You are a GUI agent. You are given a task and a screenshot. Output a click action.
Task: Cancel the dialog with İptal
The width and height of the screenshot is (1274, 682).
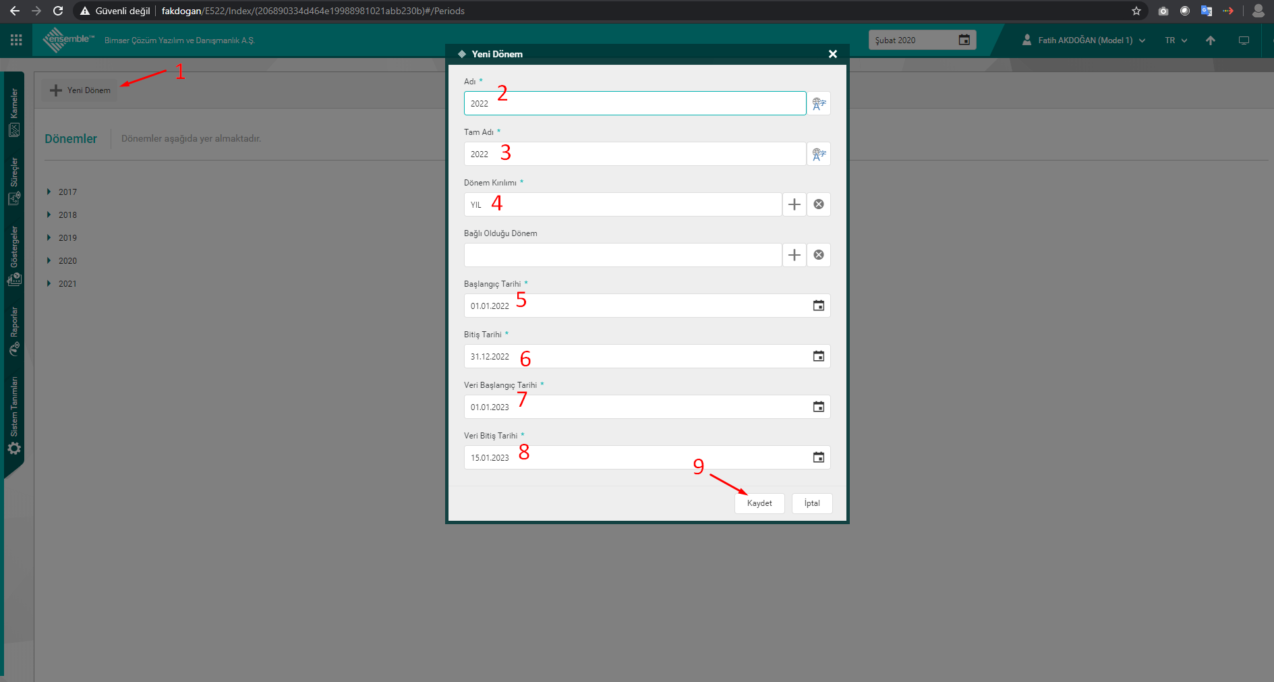[x=812, y=503]
